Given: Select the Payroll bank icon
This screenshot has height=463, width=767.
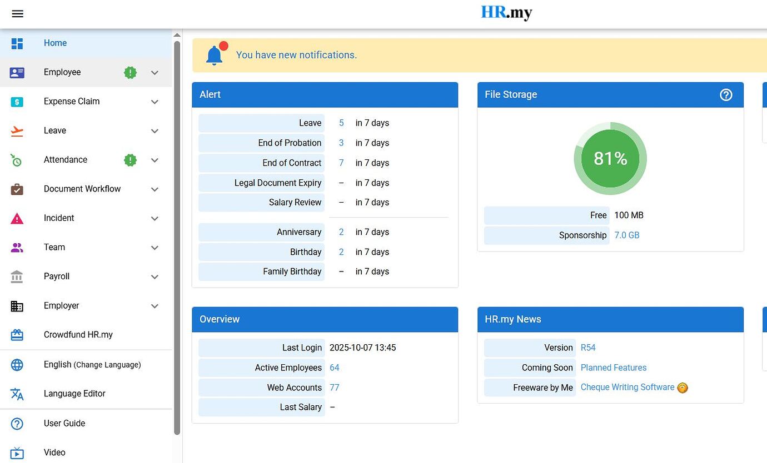Looking at the screenshot, I should (x=17, y=276).
